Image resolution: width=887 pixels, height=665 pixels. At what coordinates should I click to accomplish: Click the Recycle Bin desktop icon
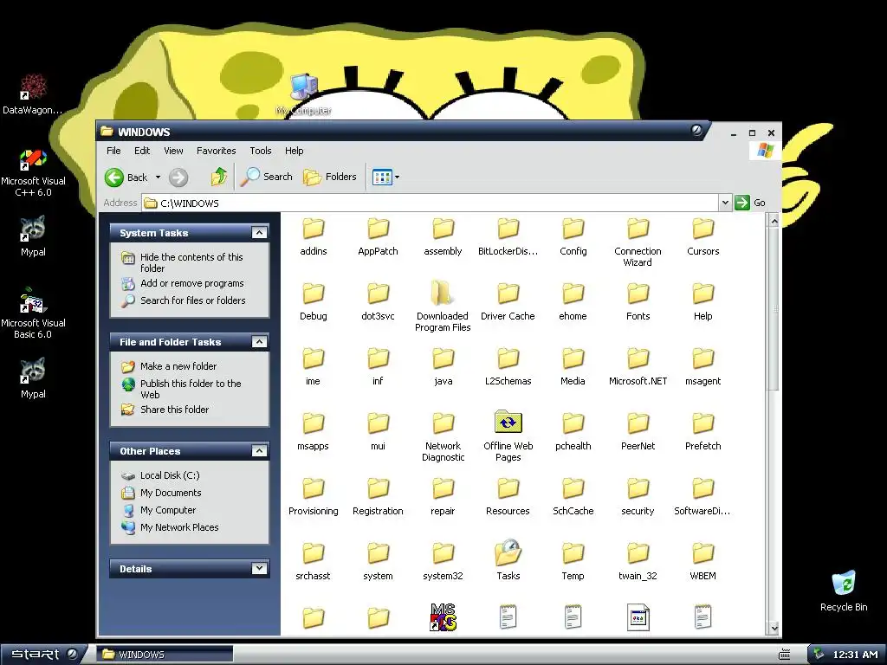844,591
